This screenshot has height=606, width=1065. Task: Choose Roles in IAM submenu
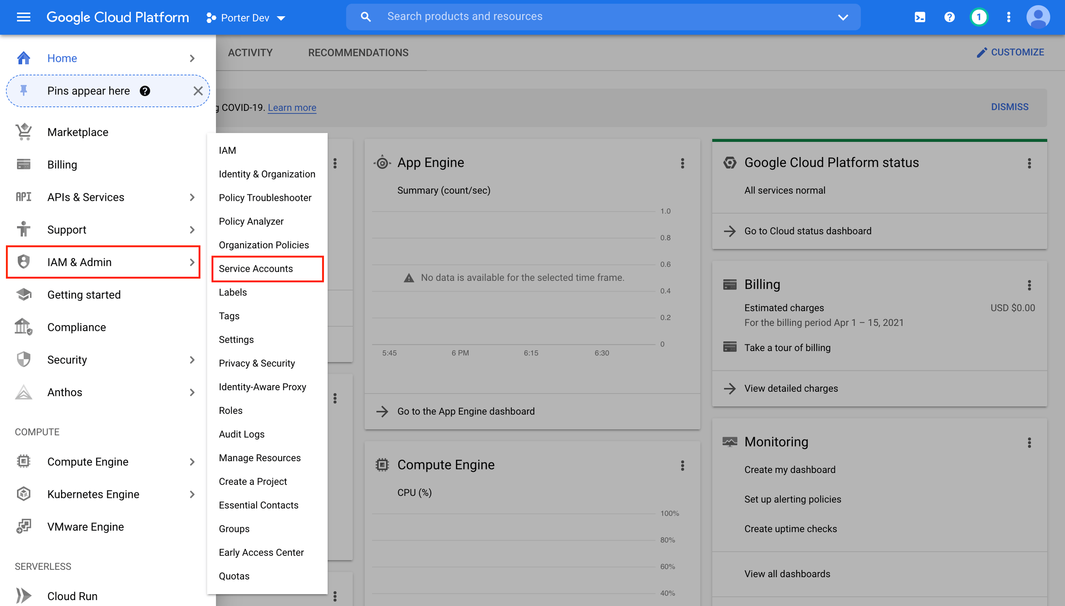[x=230, y=410]
